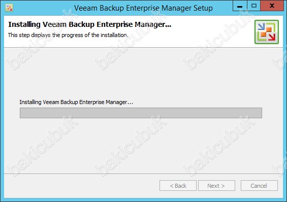
Task: Click the large Veeam logo in the header
Action: pyautogui.click(x=267, y=32)
